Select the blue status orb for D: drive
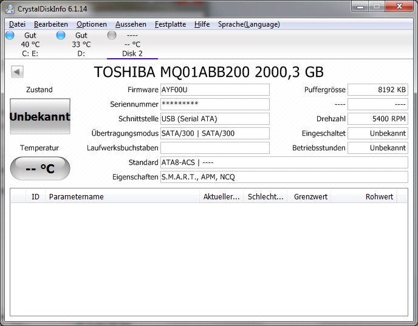 61,35
